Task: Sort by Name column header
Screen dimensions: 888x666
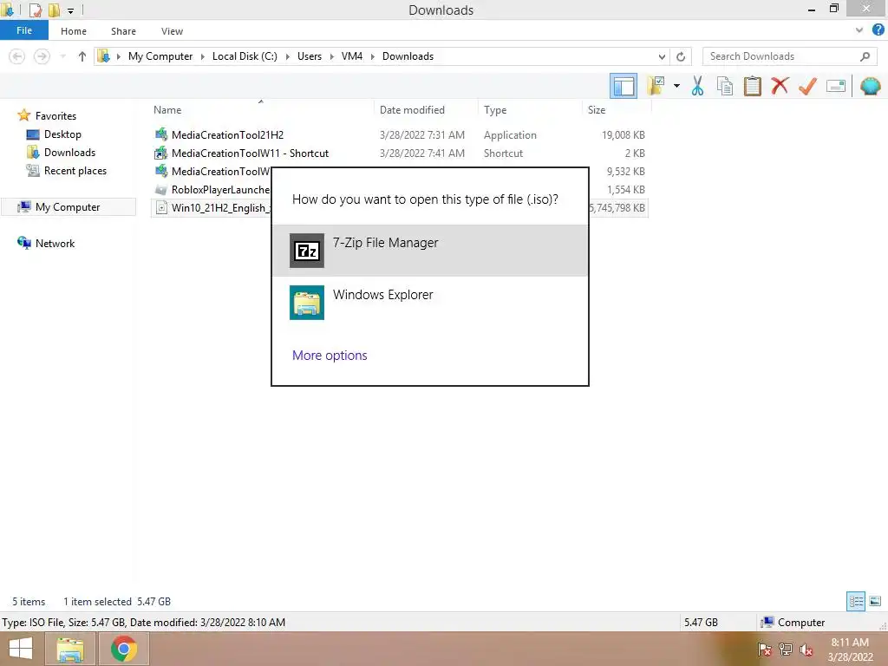Action: pos(167,110)
